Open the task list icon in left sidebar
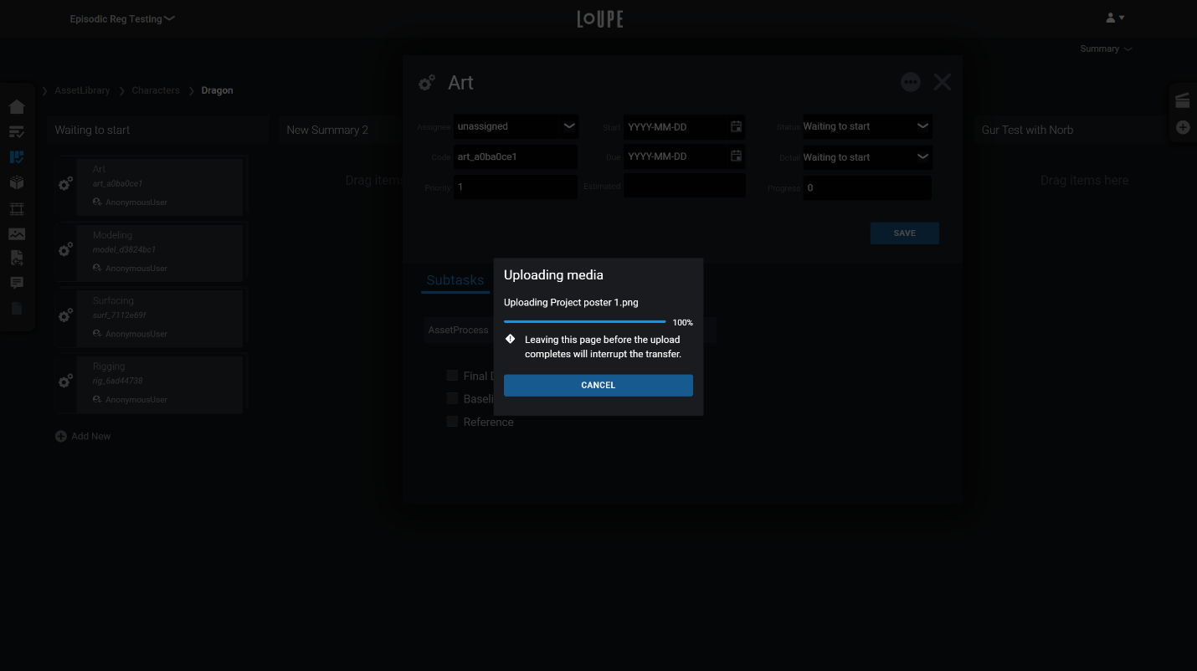Image resolution: width=1197 pixels, height=671 pixels. tap(17, 131)
